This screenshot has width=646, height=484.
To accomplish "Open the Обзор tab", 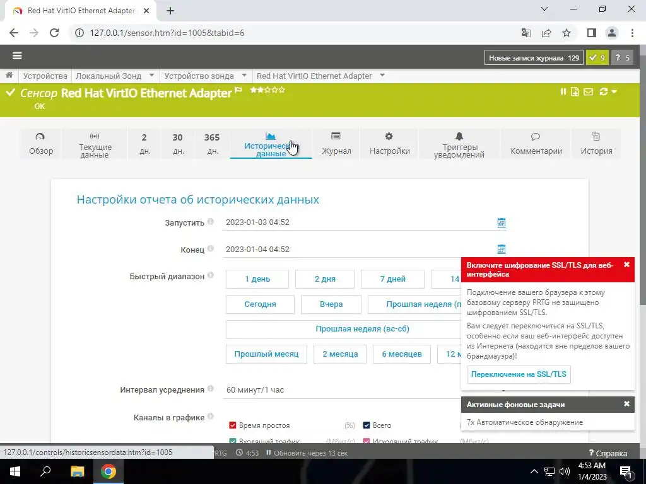I will point(41,144).
